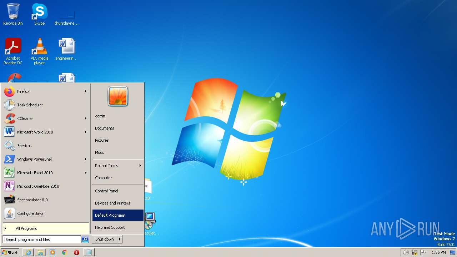Select the VLC media player desktop icon
The image size is (457, 257).
[x=39, y=51]
